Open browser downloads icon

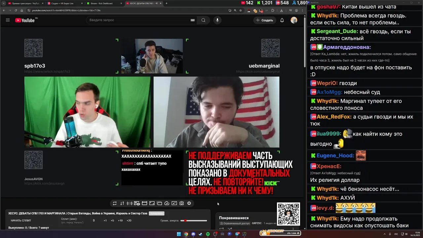point(282,10)
